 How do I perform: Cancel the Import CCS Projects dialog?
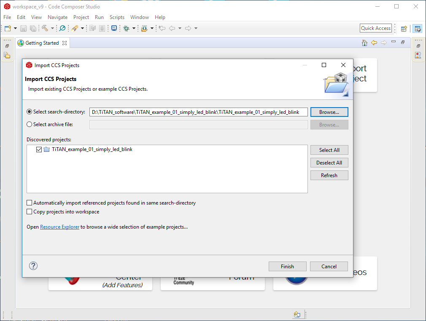pyautogui.click(x=329, y=266)
